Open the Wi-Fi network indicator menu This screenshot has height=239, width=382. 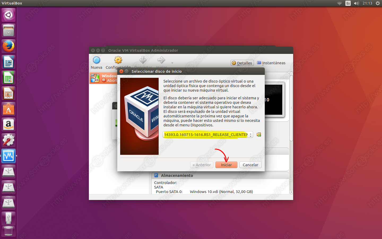pyautogui.click(x=339, y=3)
